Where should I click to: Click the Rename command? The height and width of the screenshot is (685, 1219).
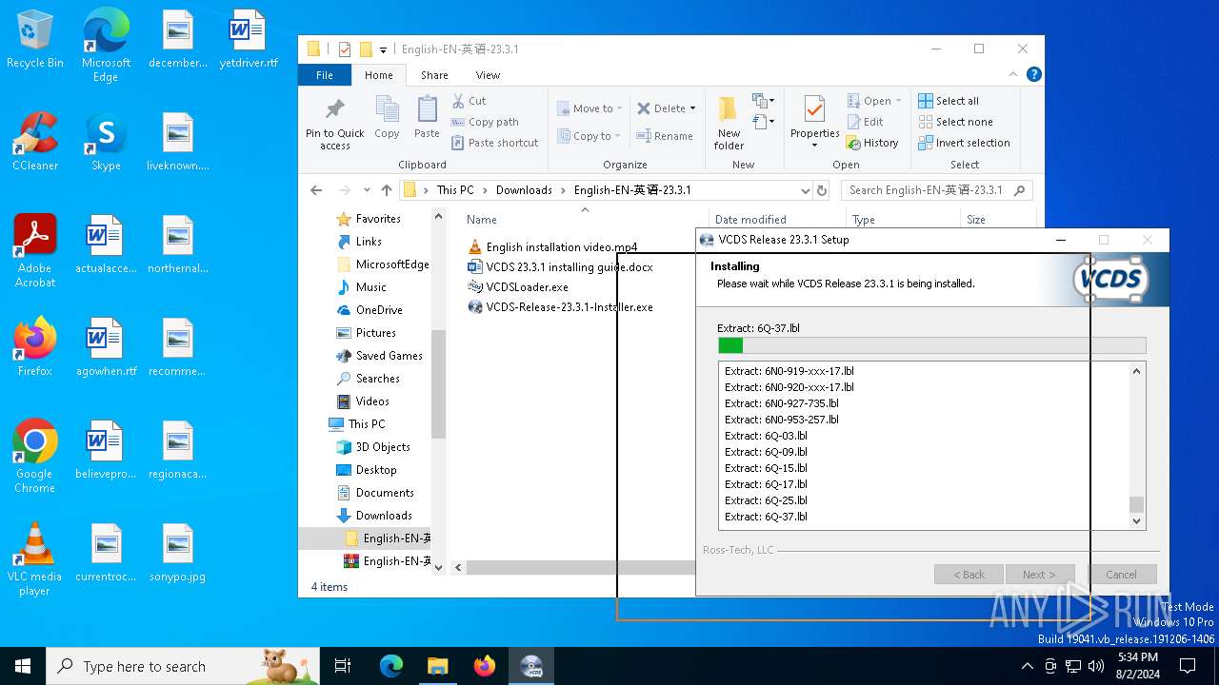pyautogui.click(x=665, y=136)
